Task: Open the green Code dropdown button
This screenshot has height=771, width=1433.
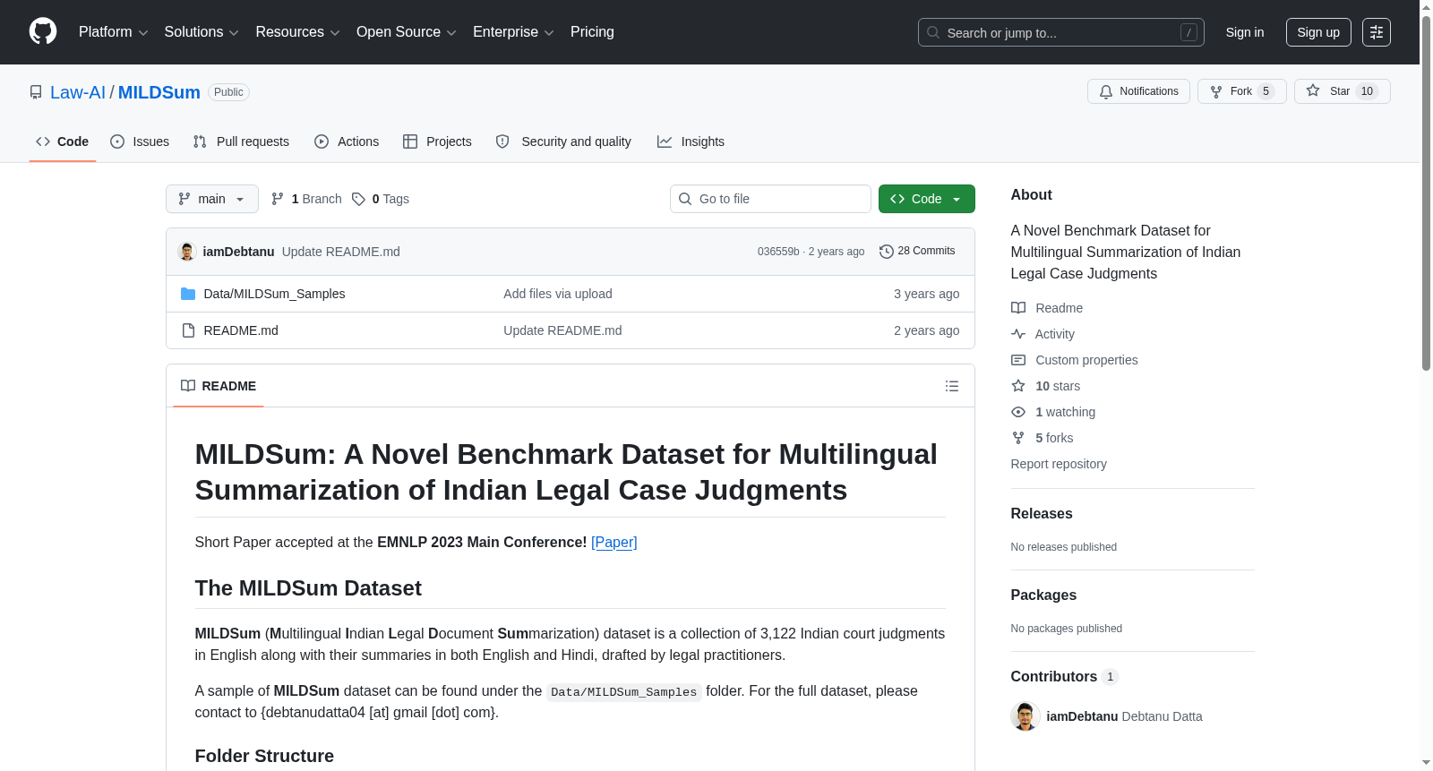Action: click(927, 199)
